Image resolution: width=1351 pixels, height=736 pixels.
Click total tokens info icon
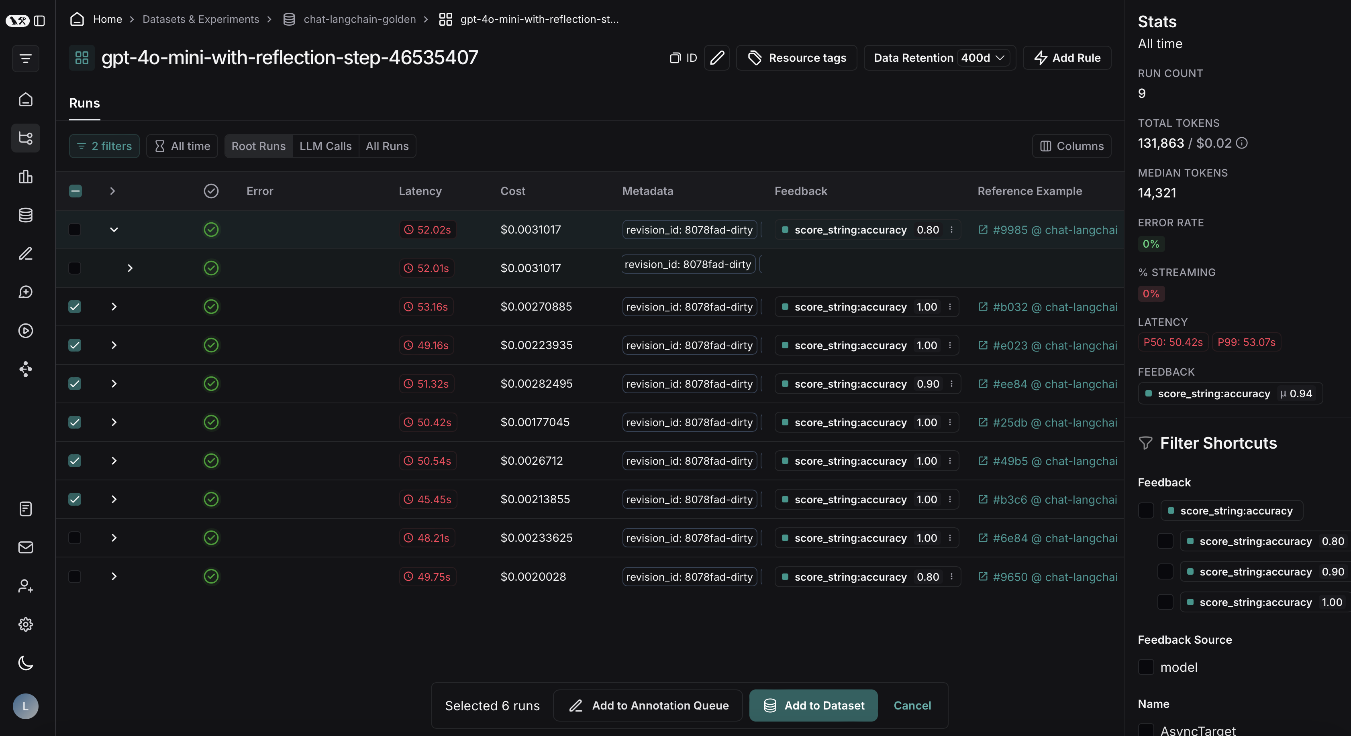coord(1241,143)
